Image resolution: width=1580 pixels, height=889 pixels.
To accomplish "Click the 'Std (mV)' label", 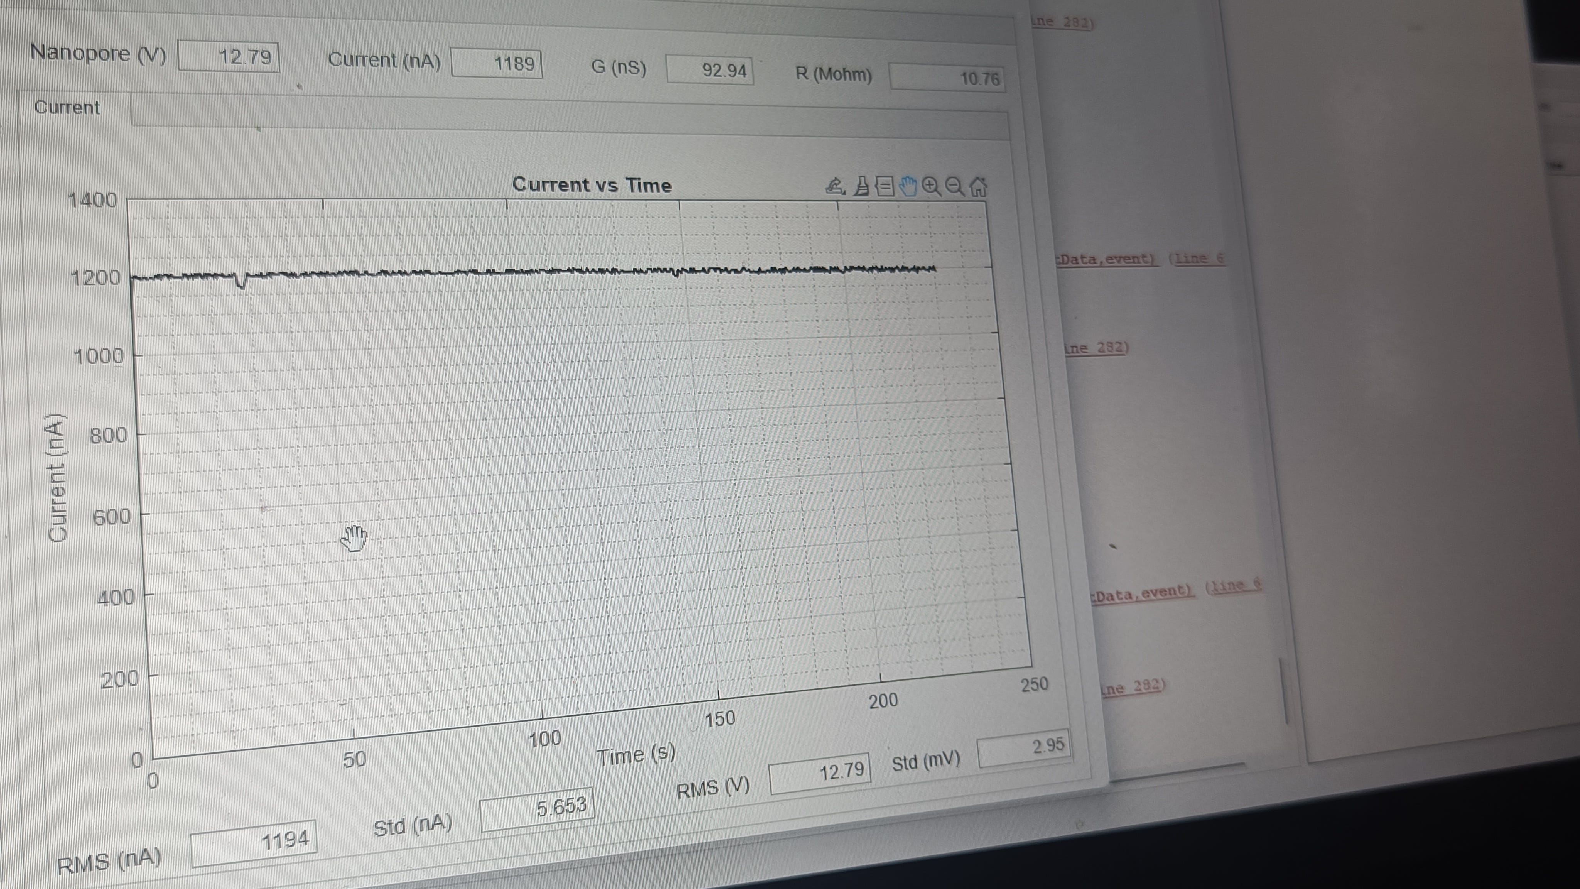I will 925,761.
